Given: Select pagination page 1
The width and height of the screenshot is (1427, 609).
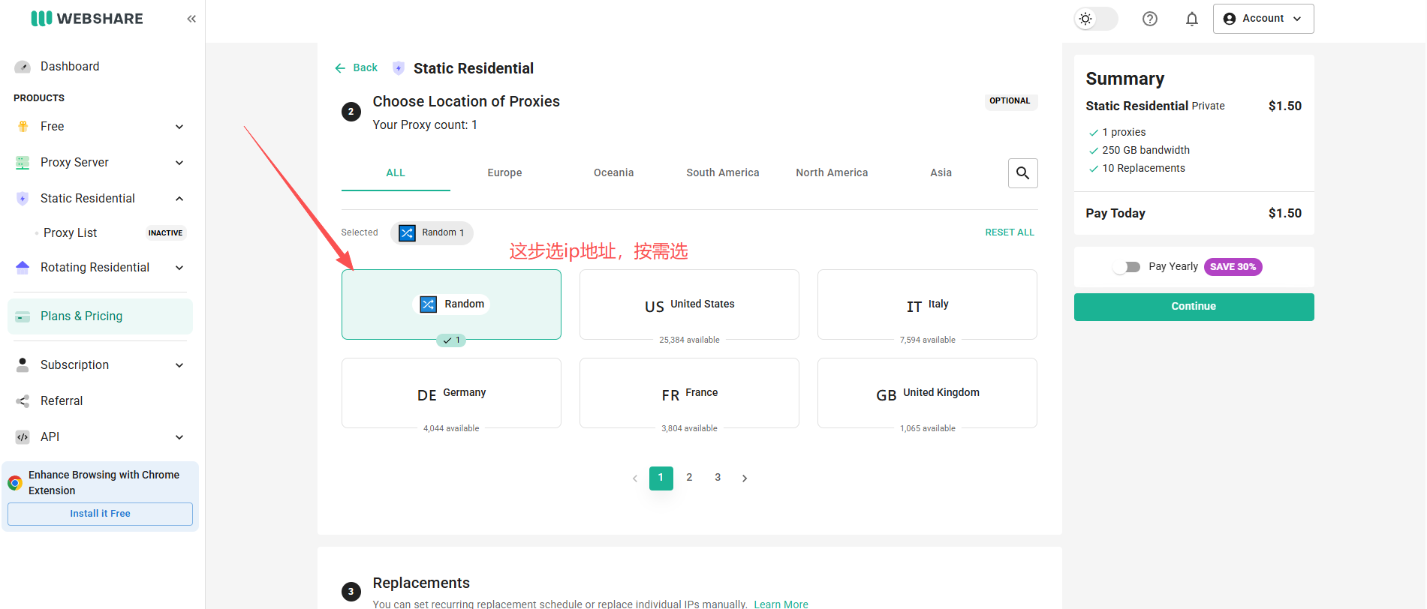Looking at the screenshot, I should [661, 478].
